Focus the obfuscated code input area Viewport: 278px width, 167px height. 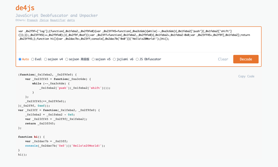[x=138, y=39]
